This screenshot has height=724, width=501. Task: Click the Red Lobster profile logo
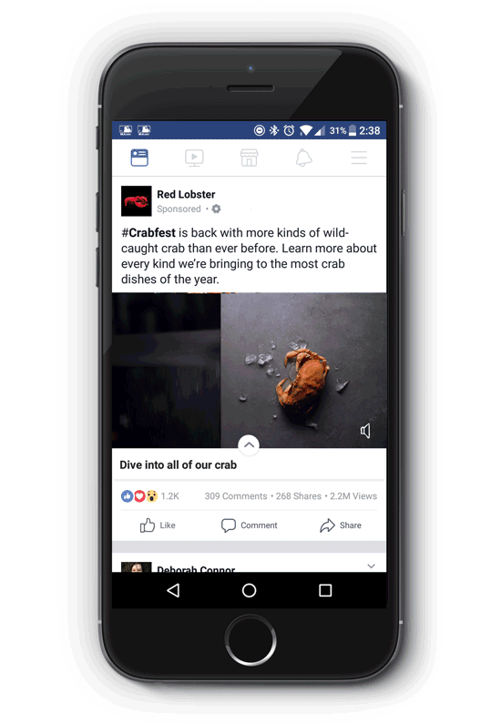[x=137, y=201]
